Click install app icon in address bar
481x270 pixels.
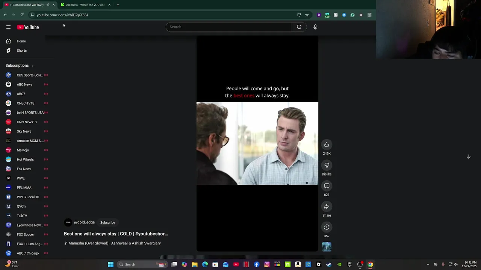tap(299, 15)
